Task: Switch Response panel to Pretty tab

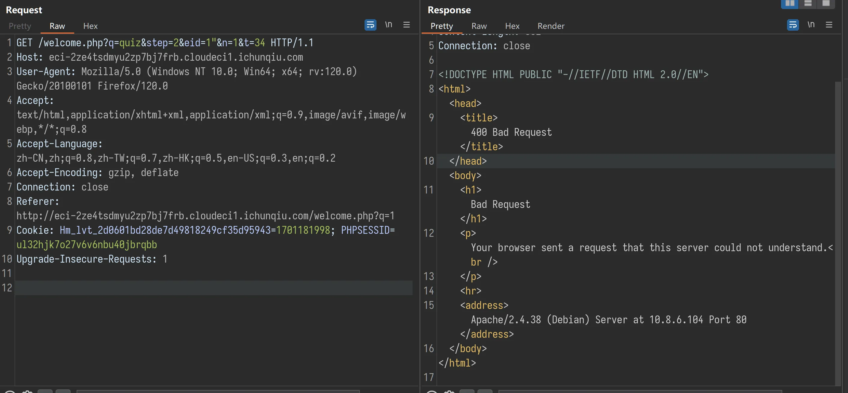Action: 442,26
